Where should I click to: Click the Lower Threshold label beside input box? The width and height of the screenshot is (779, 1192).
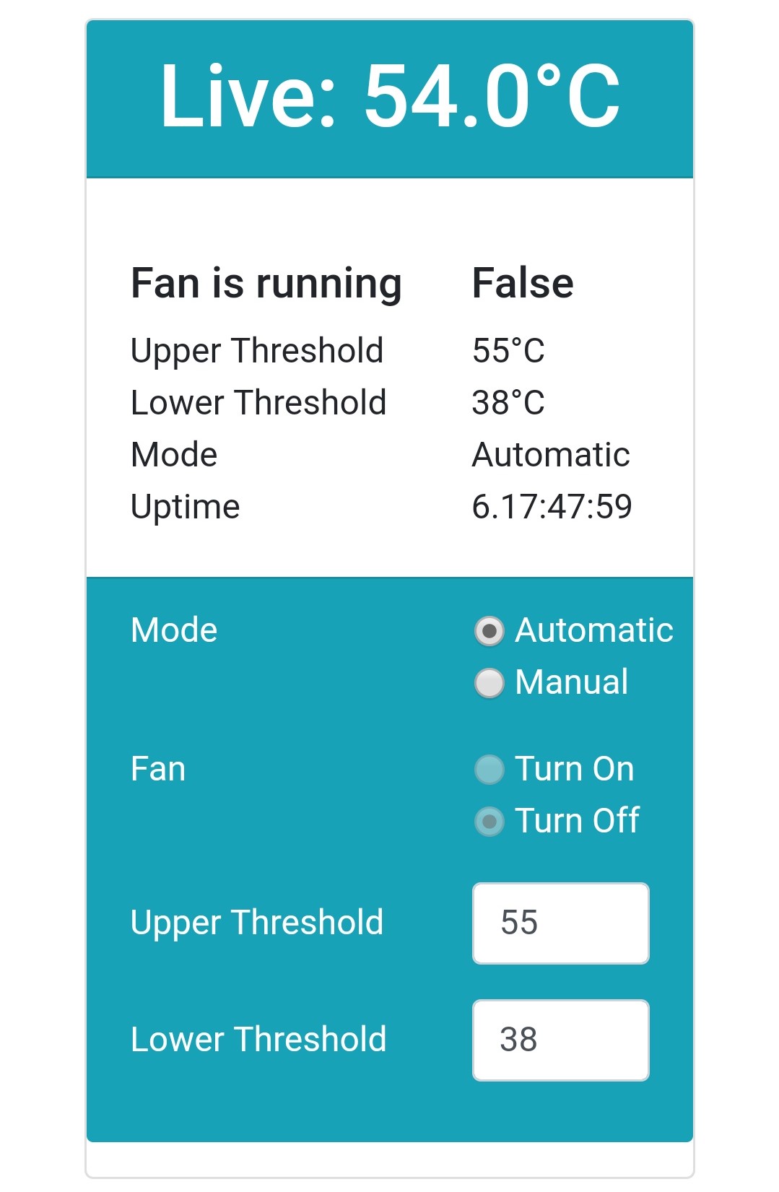coord(258,1040)
